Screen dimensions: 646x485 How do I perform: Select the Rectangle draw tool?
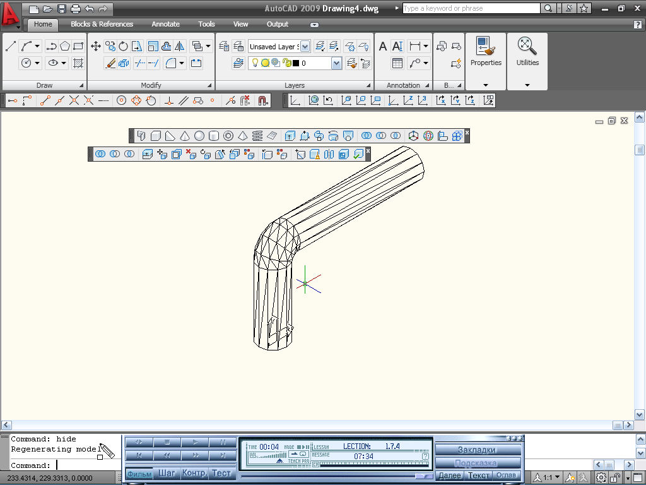click(78, 45)
